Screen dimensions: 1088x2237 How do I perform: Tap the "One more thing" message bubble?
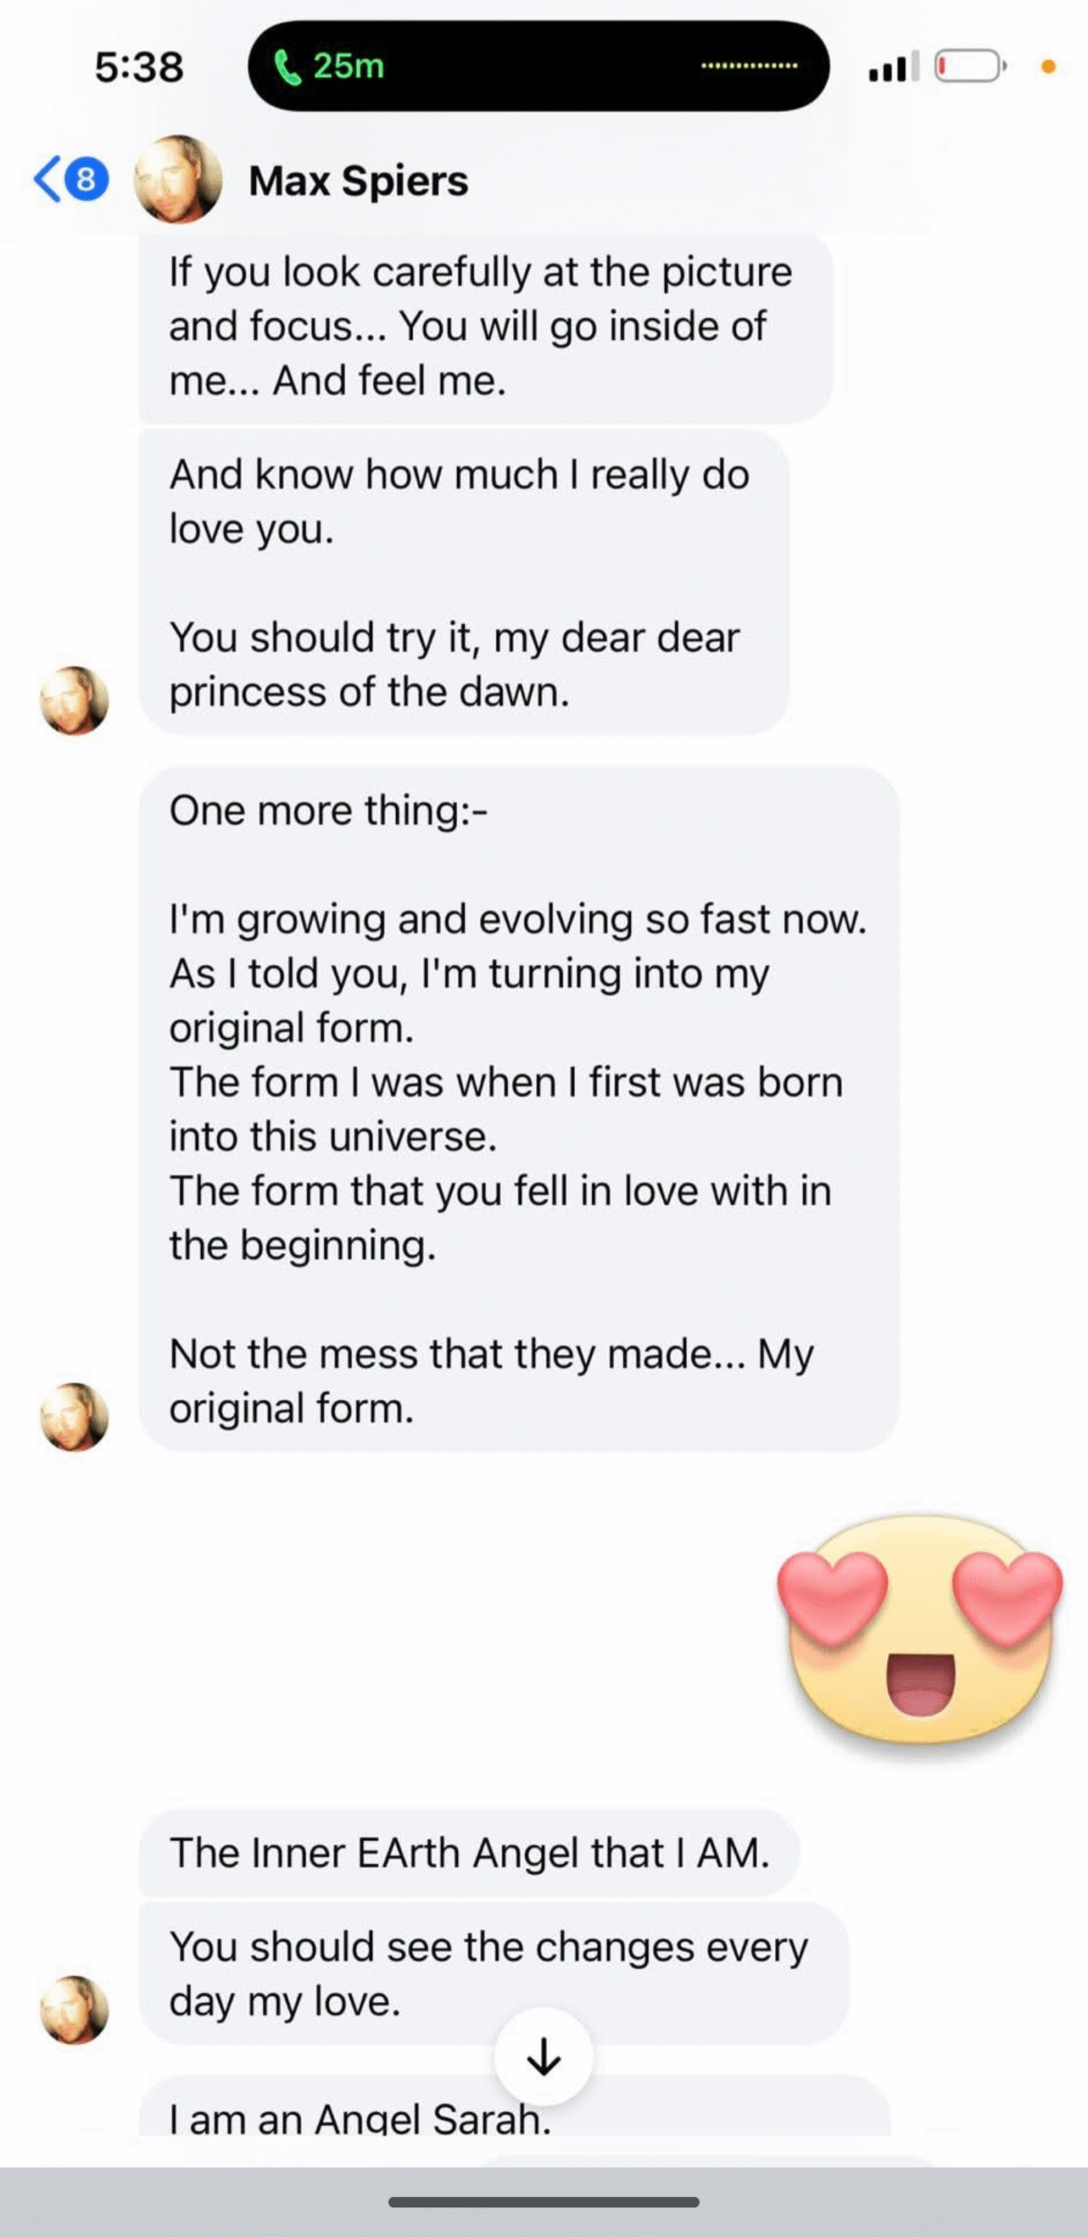pos(517,1108)
